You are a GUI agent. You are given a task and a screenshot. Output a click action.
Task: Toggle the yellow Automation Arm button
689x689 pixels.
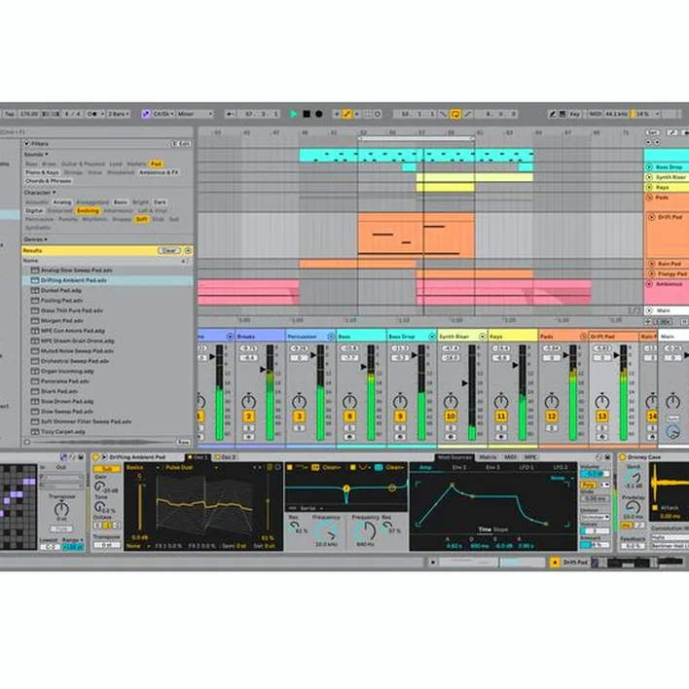click(x=346, y=114)
